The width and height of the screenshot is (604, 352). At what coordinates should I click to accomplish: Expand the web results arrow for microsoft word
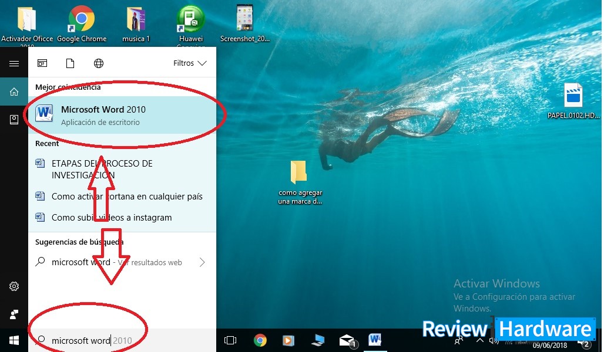202,262
